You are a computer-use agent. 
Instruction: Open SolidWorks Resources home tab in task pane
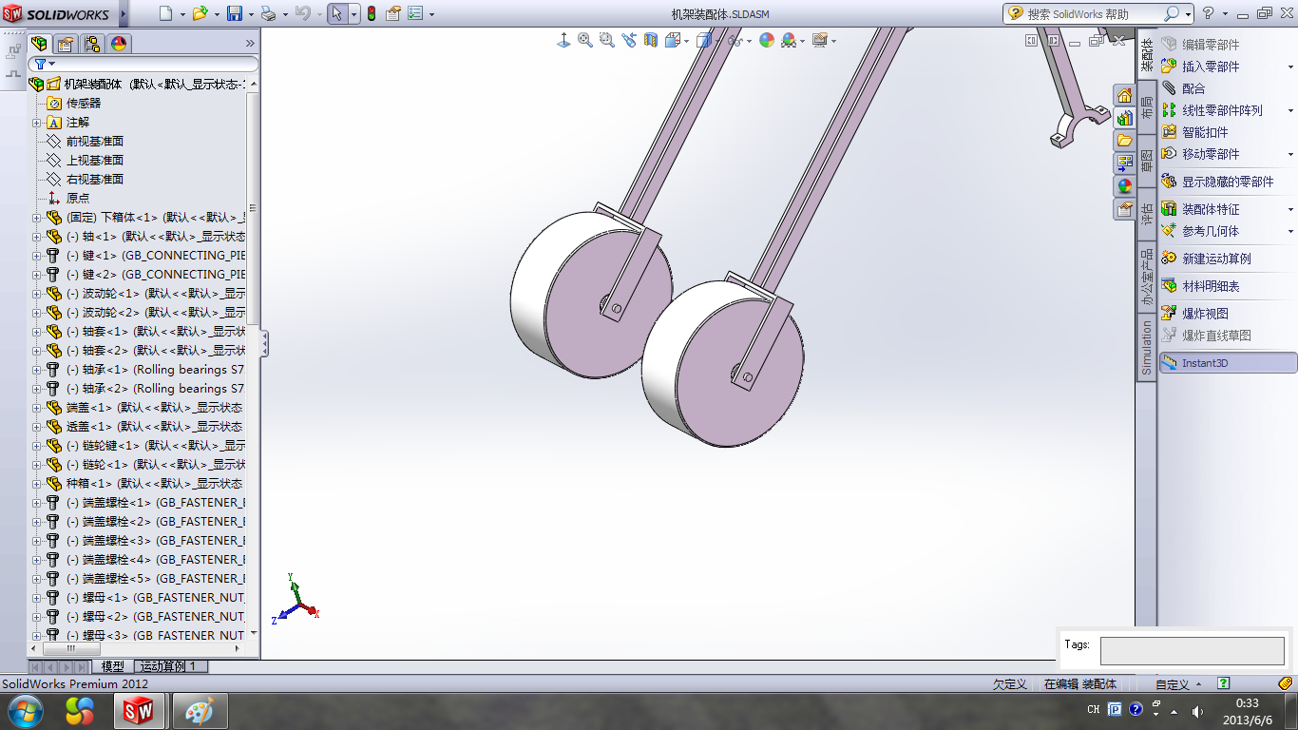pos(1125,96)
